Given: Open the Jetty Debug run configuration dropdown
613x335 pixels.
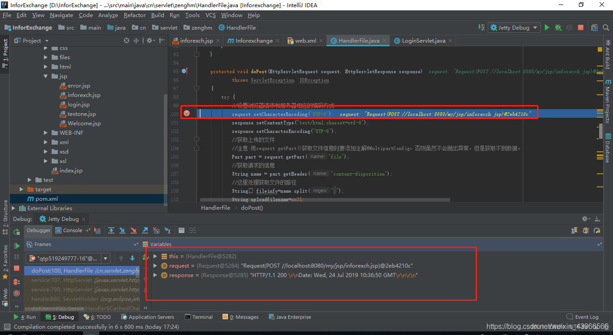Looking at the screenshot, I should click(x=514, y=27).
